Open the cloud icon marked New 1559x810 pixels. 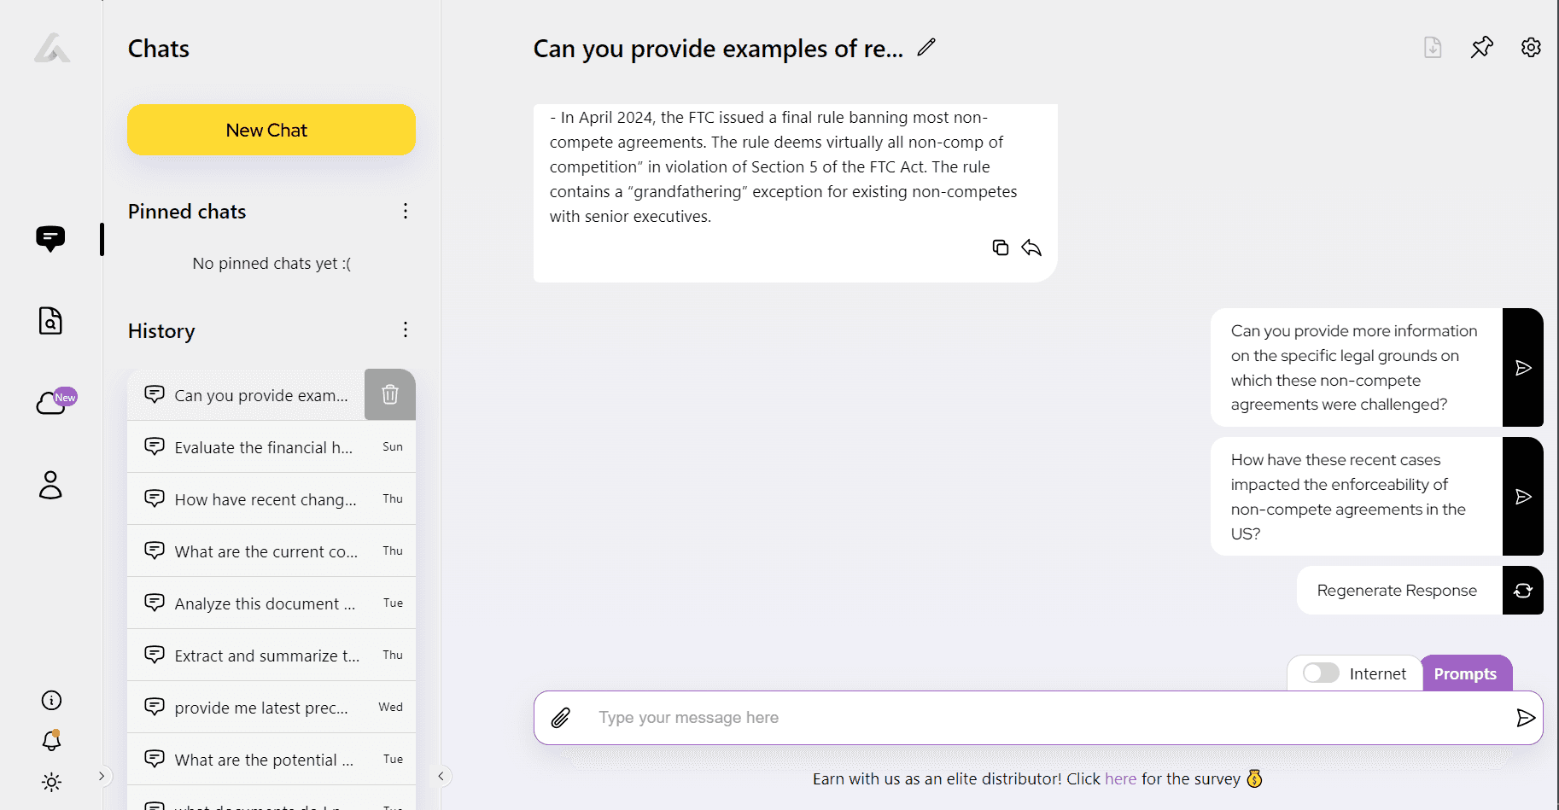pyautogui.click(x=55, y=400)
